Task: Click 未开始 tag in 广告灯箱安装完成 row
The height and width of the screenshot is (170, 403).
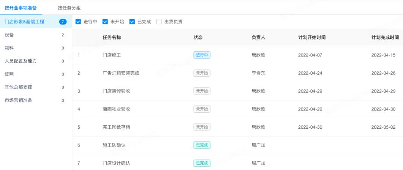Action: tap(202, 73)
